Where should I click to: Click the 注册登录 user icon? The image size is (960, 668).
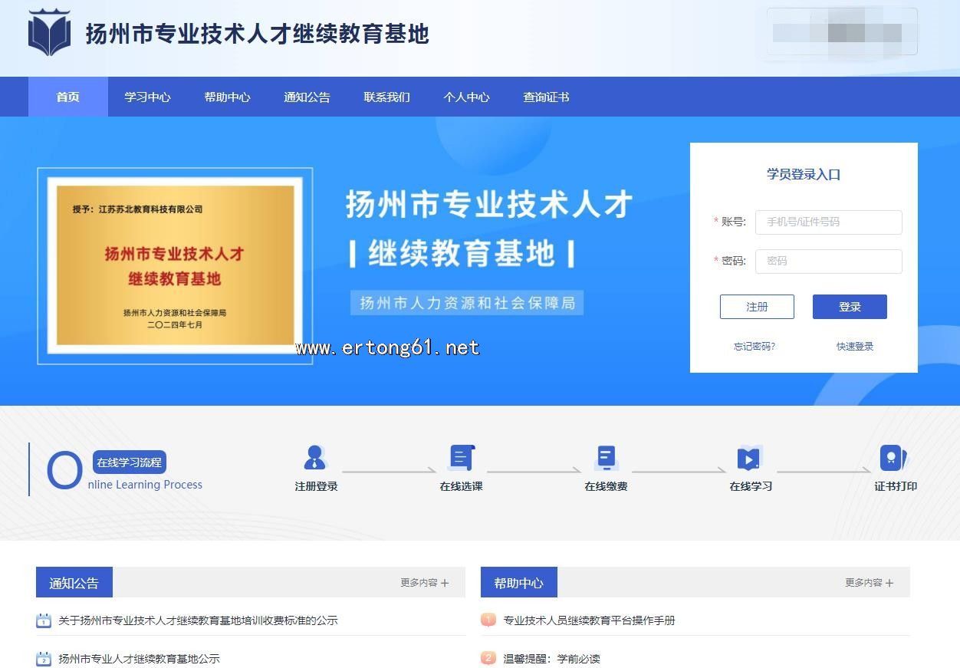coord(315,458)
